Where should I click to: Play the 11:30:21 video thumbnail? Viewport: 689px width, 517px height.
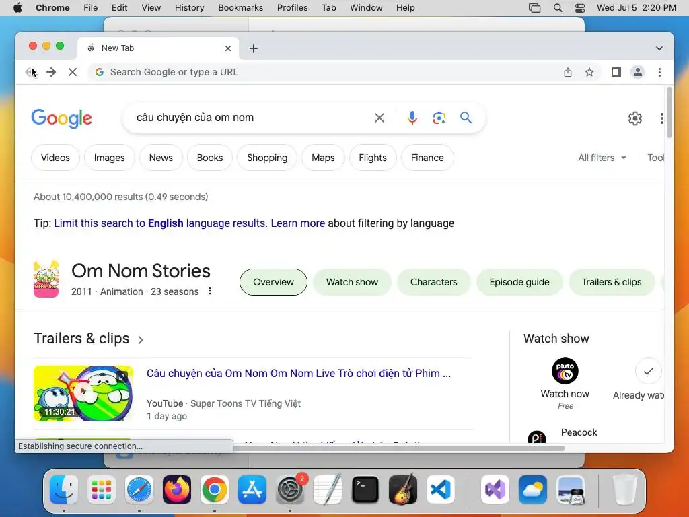(x=83, y=393)
